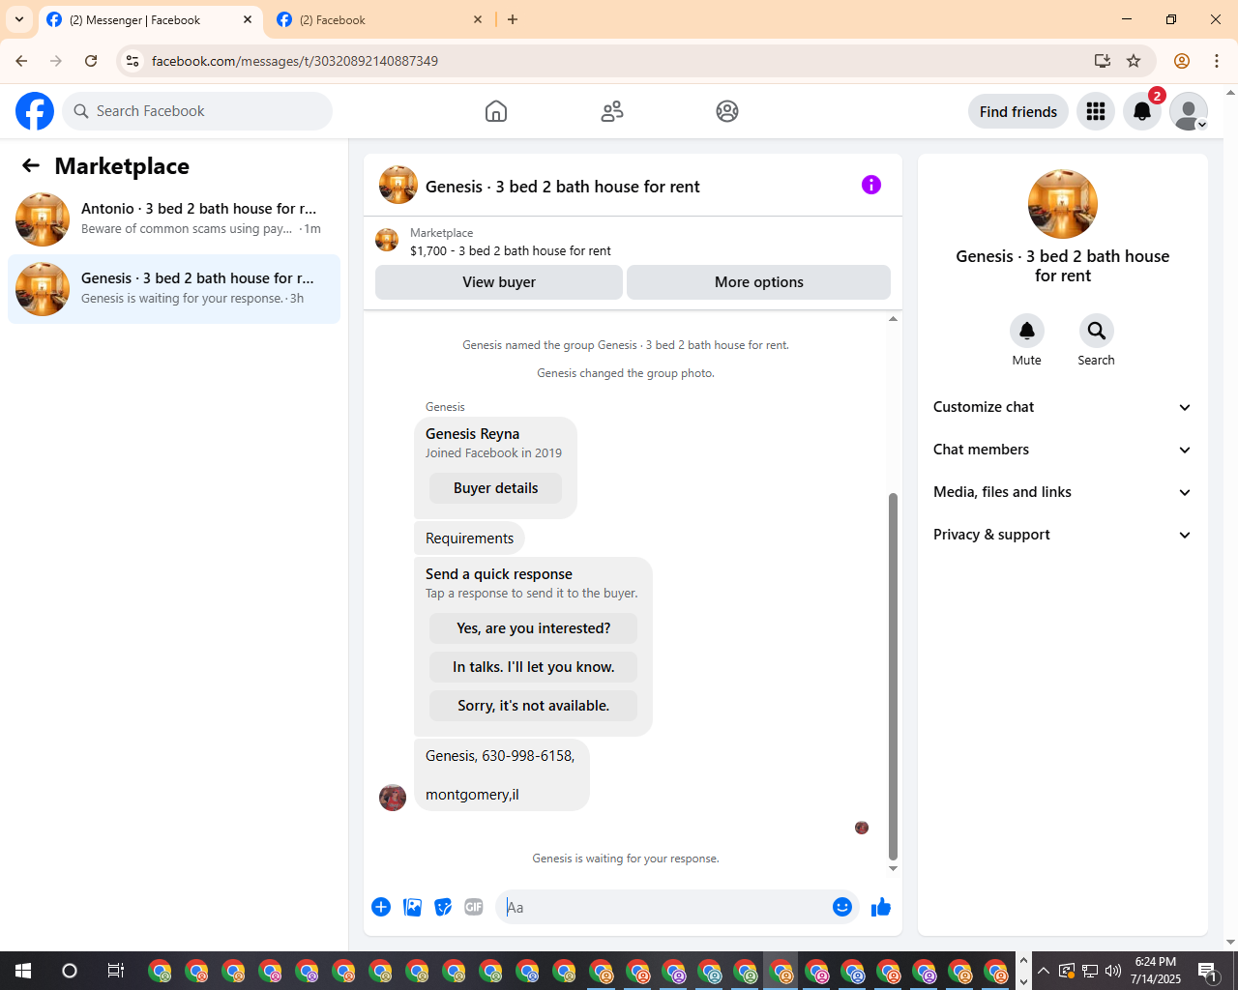Open the notifications bell with 2 alerts
The height and width of the screenshot is (990, 1238).
tap(1142, 111)
